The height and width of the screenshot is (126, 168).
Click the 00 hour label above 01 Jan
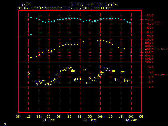pyautogui.click(x=90, y=117)
